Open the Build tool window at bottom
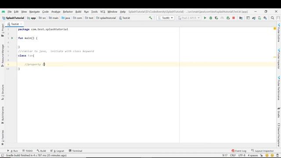281x158 pixels. [x=41, y=151]
